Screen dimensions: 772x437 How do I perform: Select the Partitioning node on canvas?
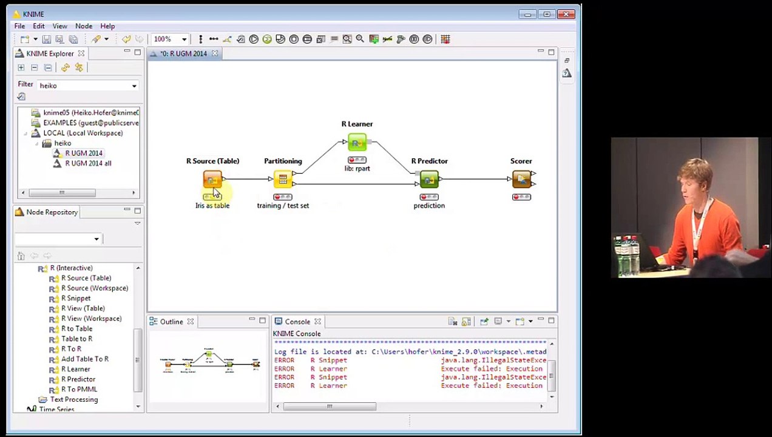click(x=283, y=179)
